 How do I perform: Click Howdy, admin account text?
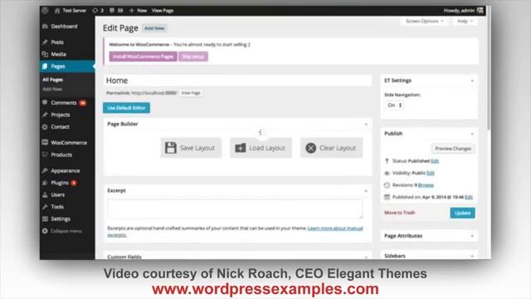[459, 11]
